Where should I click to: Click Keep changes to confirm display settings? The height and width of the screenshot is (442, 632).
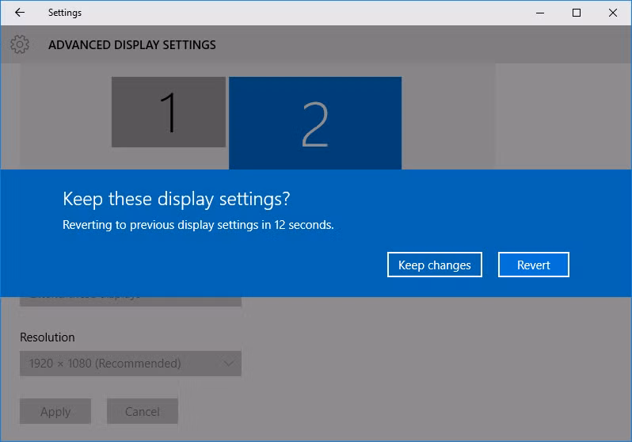point(434,265)
